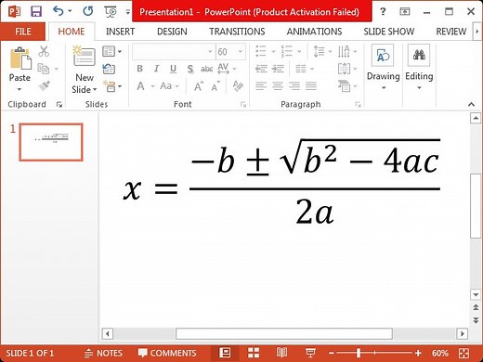483x362 pixels.
Task: Click the Format Painter brush
Action: click(45, 85)
